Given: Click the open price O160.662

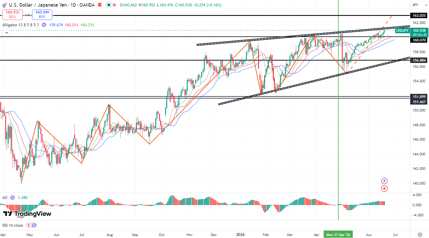Looking at the screenshot, I should click(128, 5).
